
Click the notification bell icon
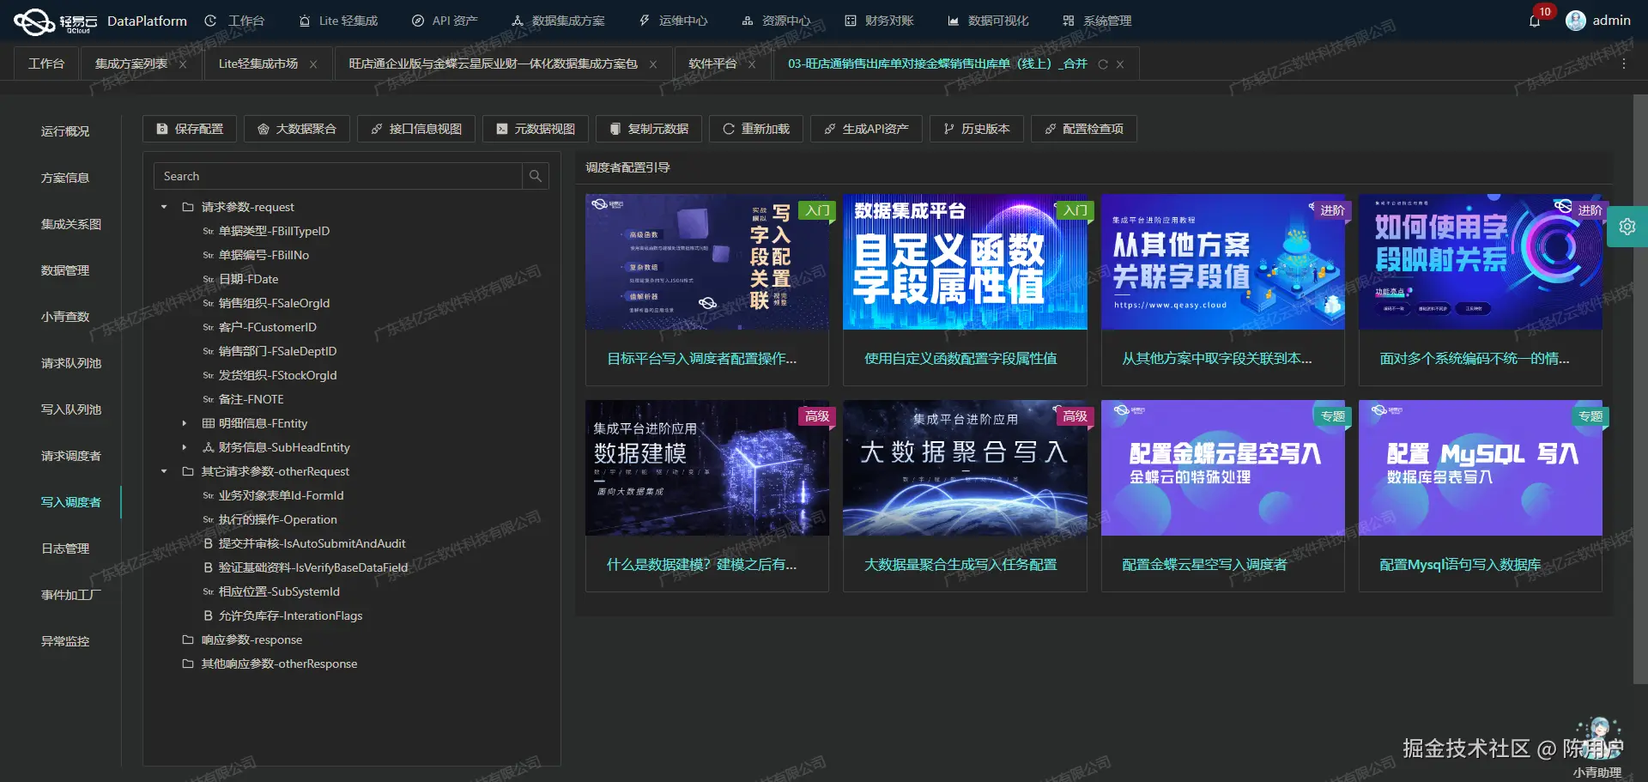click(1536, 21)
